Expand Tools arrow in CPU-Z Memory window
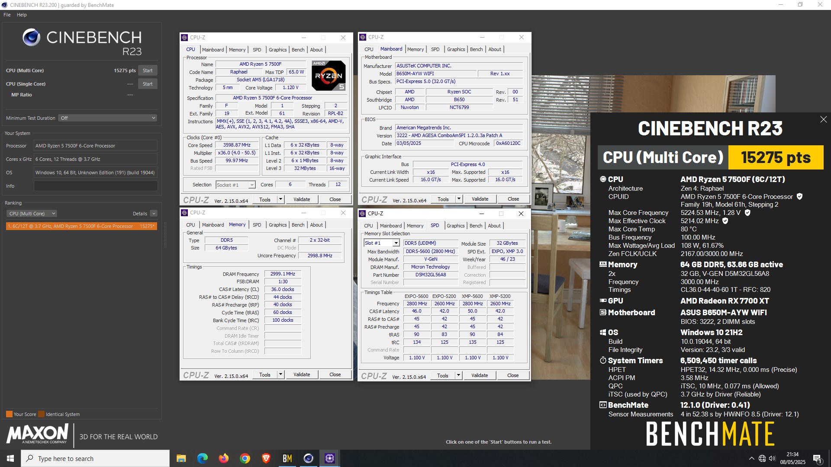Screen dimensions: 831x467 (x=280, y=374)
